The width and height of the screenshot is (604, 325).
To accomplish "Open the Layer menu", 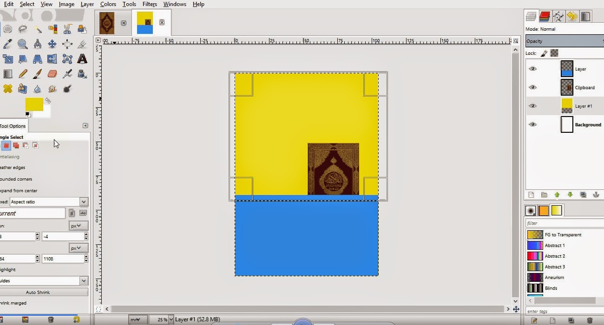I will pyautogui.click(x=87, y=4).
